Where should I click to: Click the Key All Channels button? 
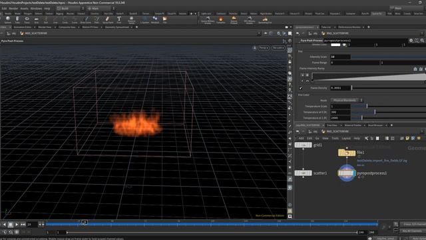point(413,231)
